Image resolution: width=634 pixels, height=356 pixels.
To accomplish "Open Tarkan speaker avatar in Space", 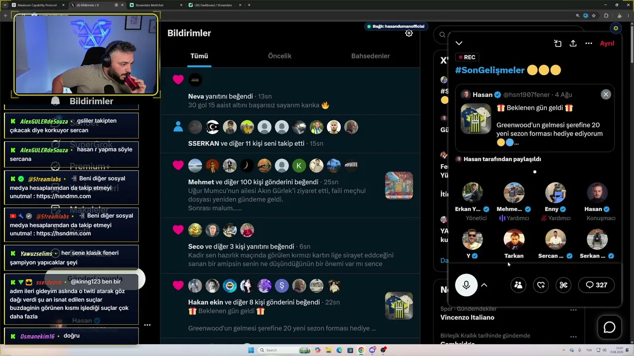I will click(514, 239).
